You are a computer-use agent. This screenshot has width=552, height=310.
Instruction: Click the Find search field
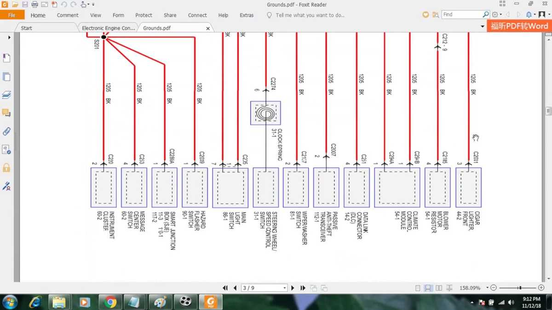click(x=461, y=15)
